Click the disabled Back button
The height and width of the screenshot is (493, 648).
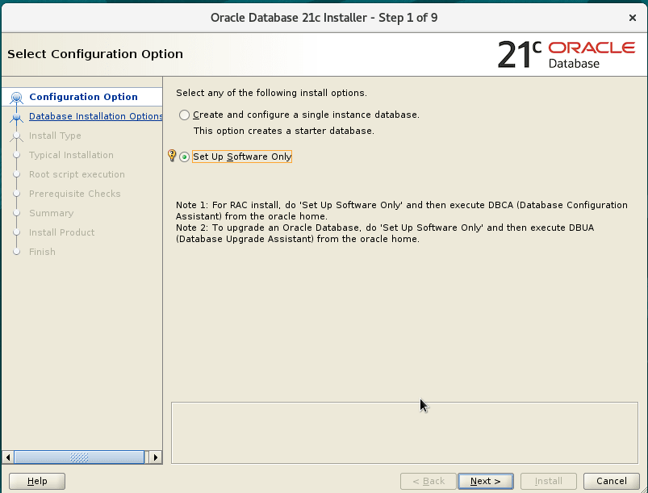(x=429, y=481)
